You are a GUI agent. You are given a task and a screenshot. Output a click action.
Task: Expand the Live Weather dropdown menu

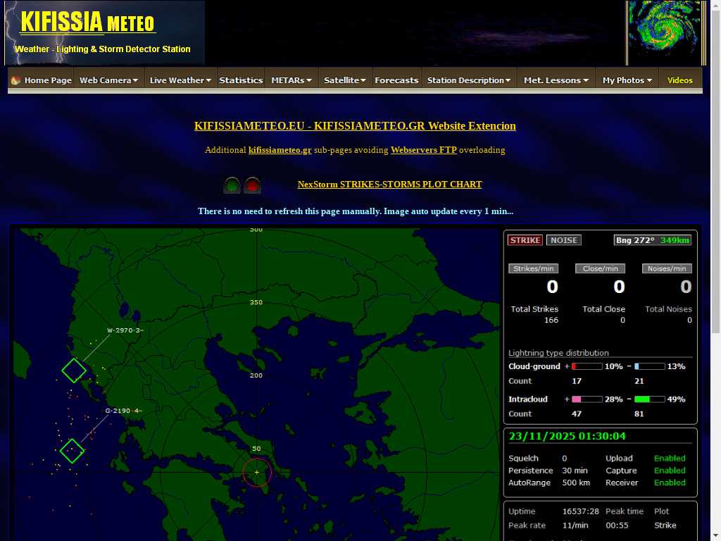pyautogui.click(x=180, y=80)
